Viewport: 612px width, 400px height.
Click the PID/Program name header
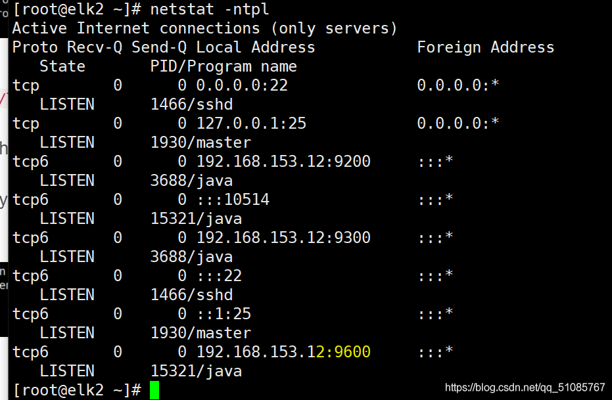(x=224, y=67)
